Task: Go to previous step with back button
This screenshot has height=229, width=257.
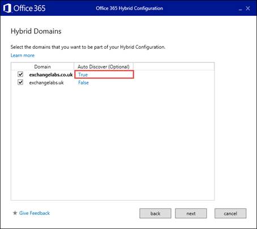Action: (155, 214)
